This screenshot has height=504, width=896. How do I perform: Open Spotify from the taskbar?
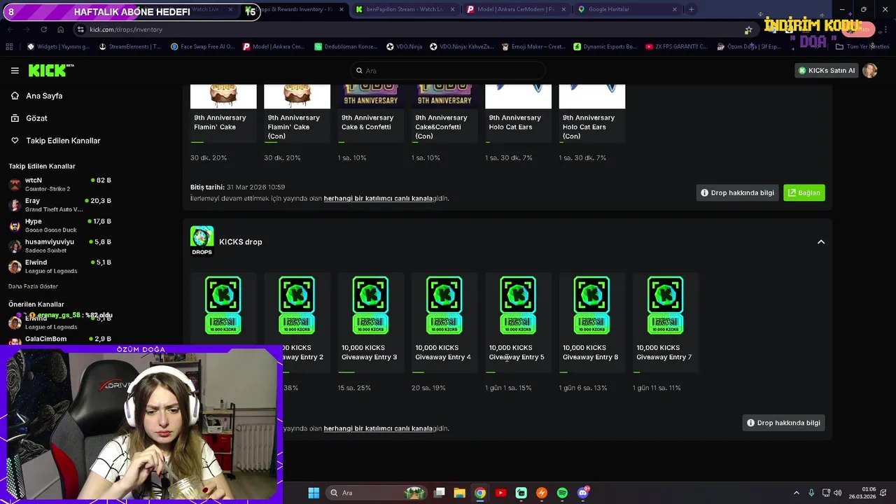tap(562, 493)
